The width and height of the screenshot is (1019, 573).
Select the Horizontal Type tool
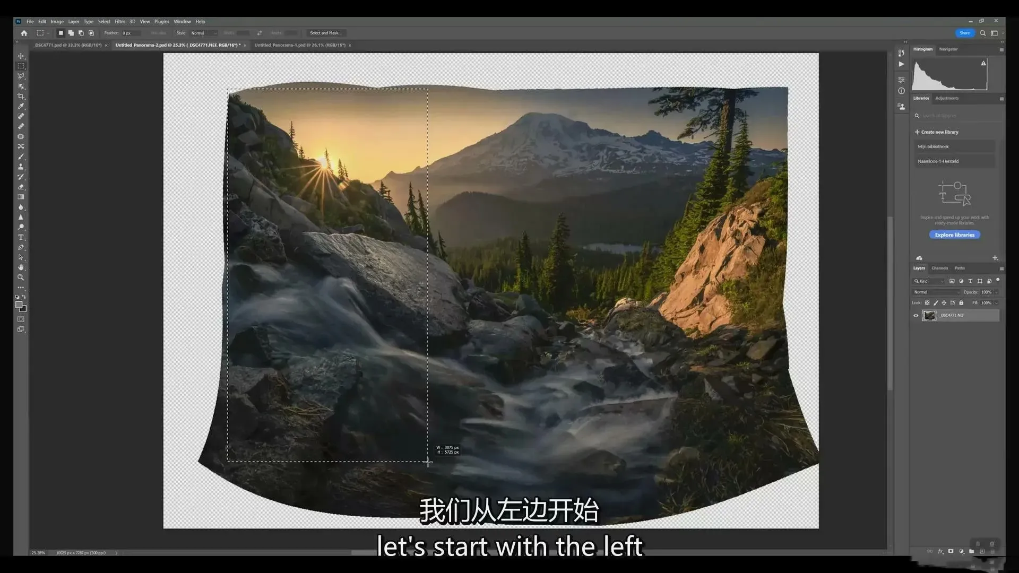(21, 237)
